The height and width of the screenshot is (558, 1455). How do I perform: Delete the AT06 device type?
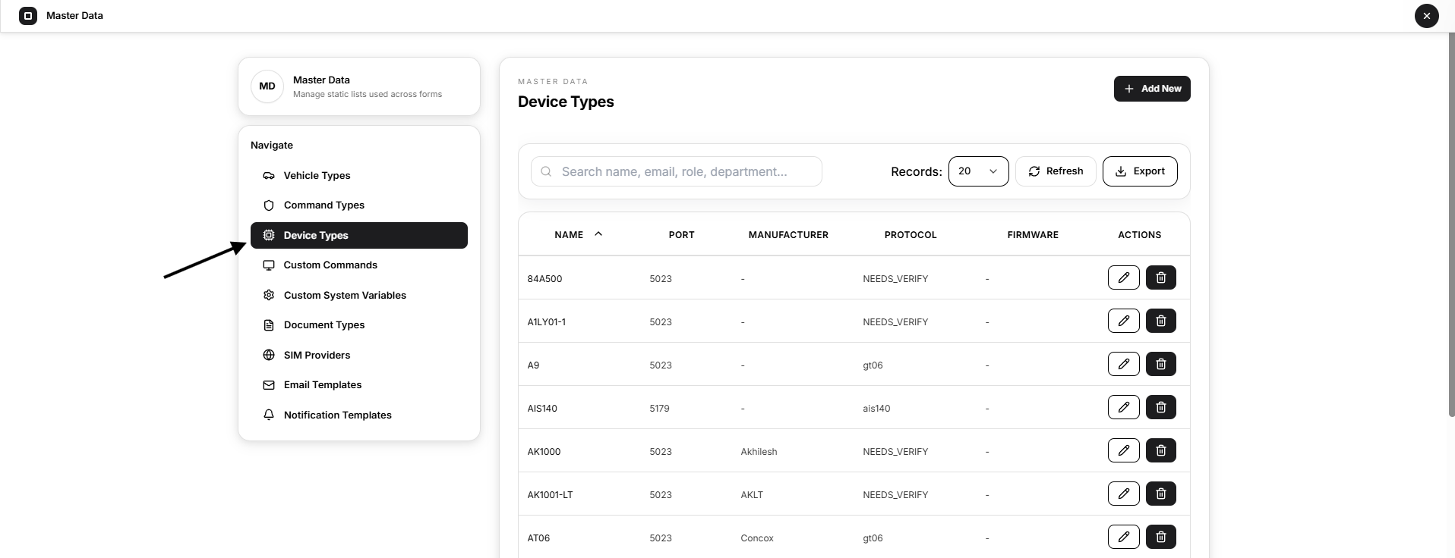click(1160, 537)
